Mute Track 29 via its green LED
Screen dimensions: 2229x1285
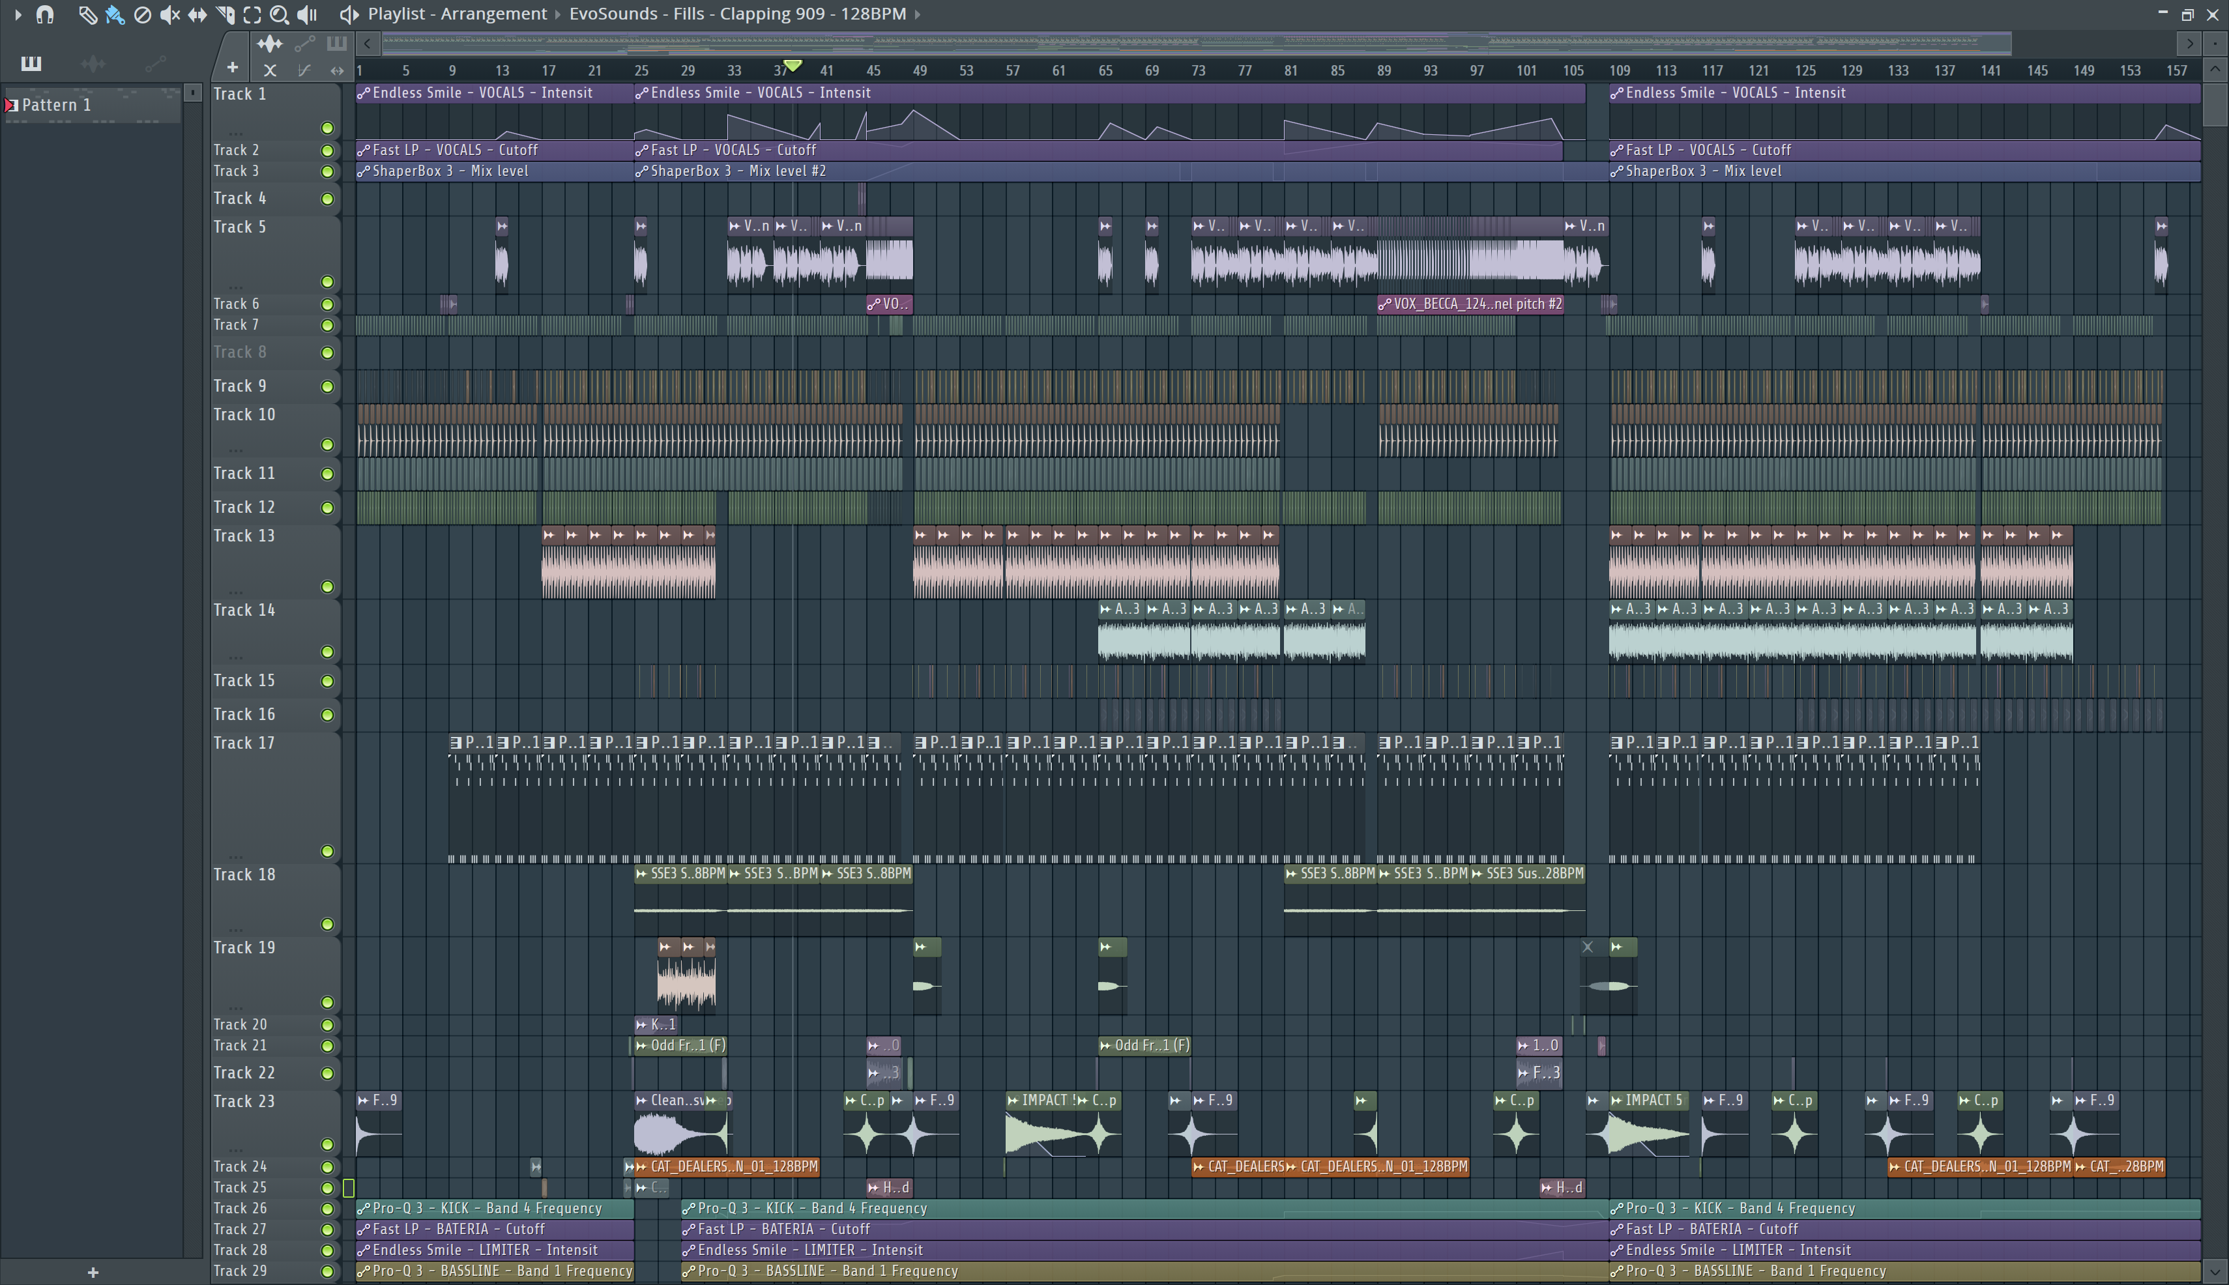pyautogui.click(x=328, y=1272)
